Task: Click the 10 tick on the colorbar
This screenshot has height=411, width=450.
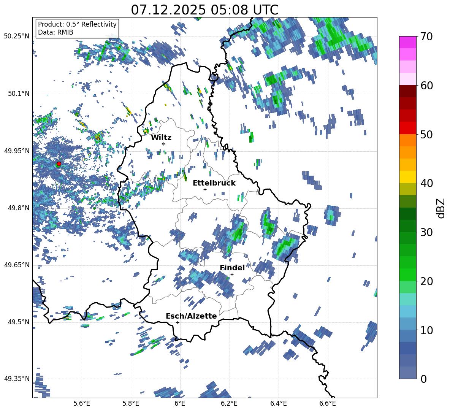Action: [426, 330]
